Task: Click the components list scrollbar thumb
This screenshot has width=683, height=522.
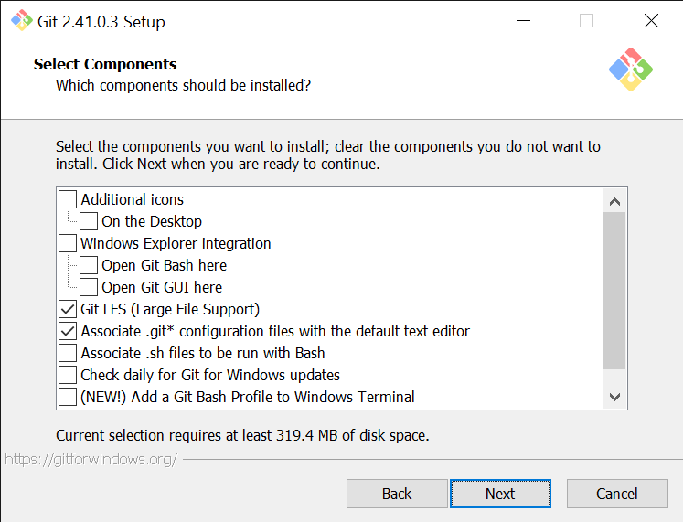Action: tap(614, 288)
